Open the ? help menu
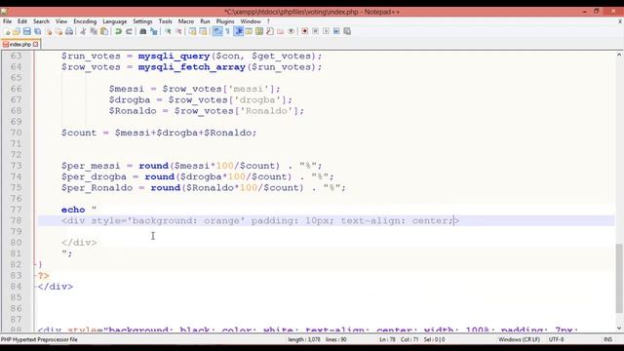Screen dimensions: 624x351 (268, 21)
